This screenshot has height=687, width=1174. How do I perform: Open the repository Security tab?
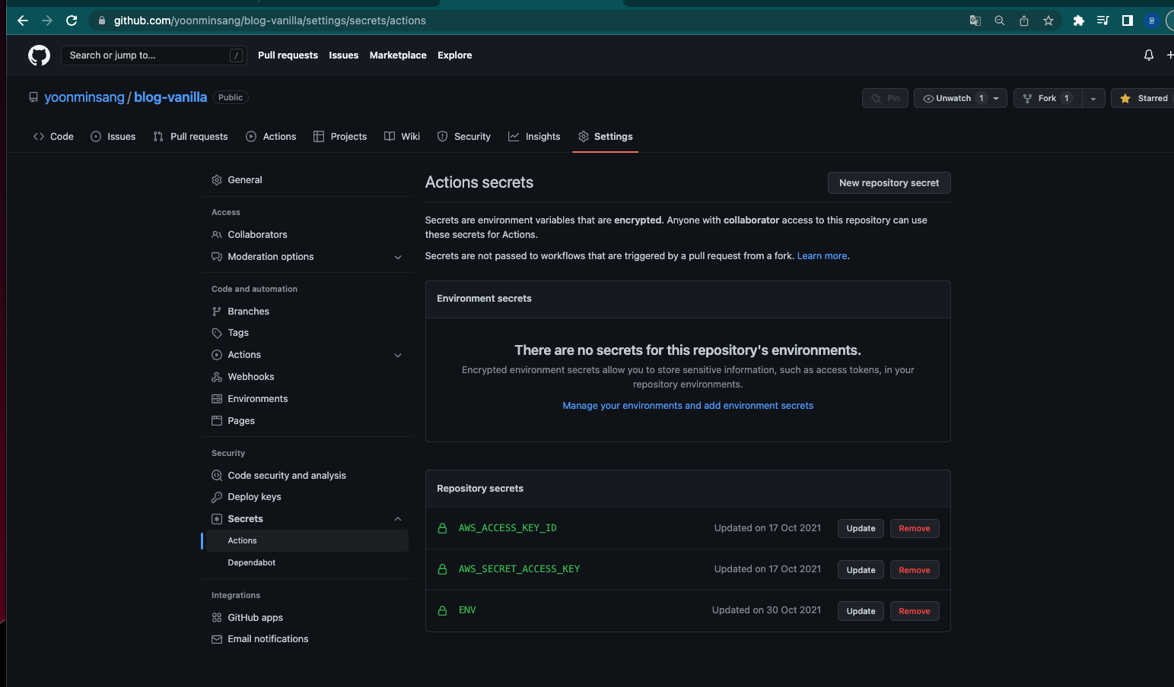pyautogui.click(x=464, y=137)
